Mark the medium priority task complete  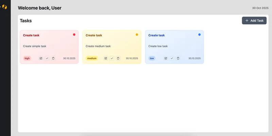(x=112, y=58)
